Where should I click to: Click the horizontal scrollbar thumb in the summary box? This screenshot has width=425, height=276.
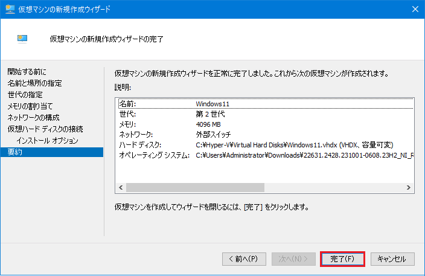click(195, 188)
